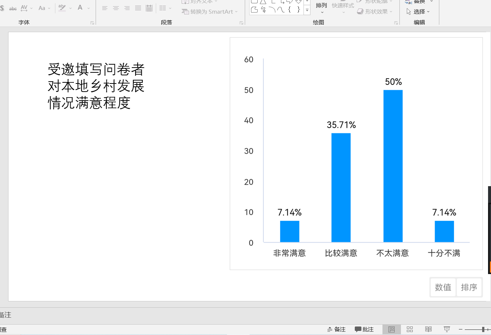Viewport: 491px width, 335px height.
Task: Switch to Reading View icon
Action: click(x=428, y=329)
